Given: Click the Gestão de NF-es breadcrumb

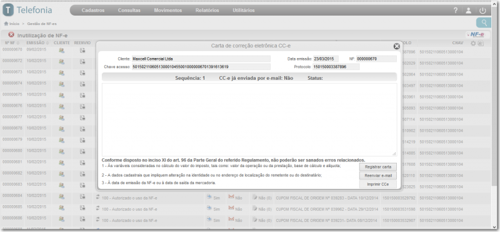Looking at the screenshot, I should click(x=42, y=24).
